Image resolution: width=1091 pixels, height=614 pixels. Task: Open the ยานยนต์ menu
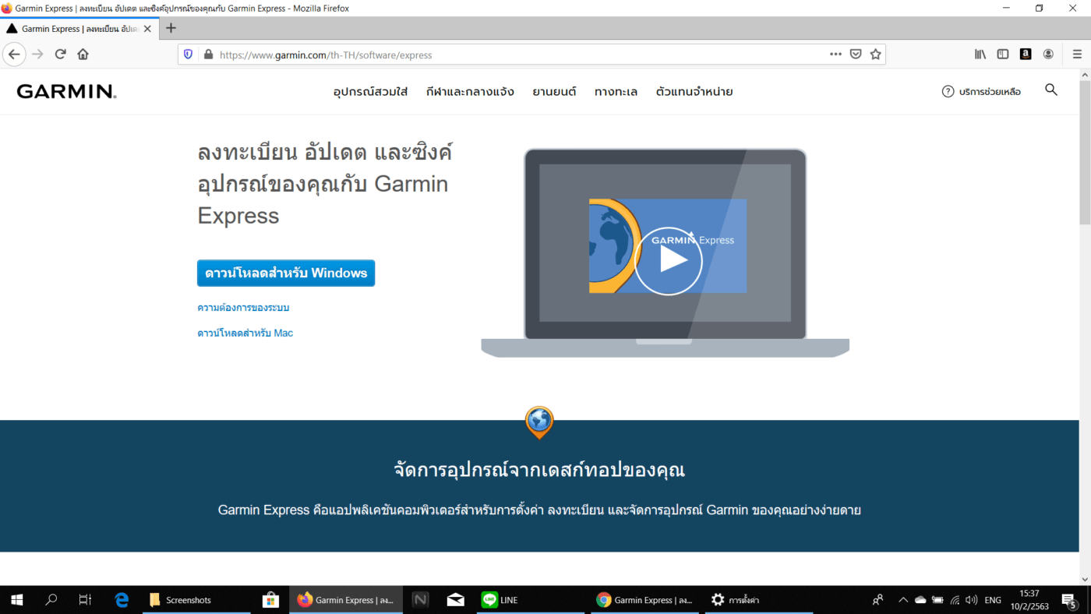554,91
